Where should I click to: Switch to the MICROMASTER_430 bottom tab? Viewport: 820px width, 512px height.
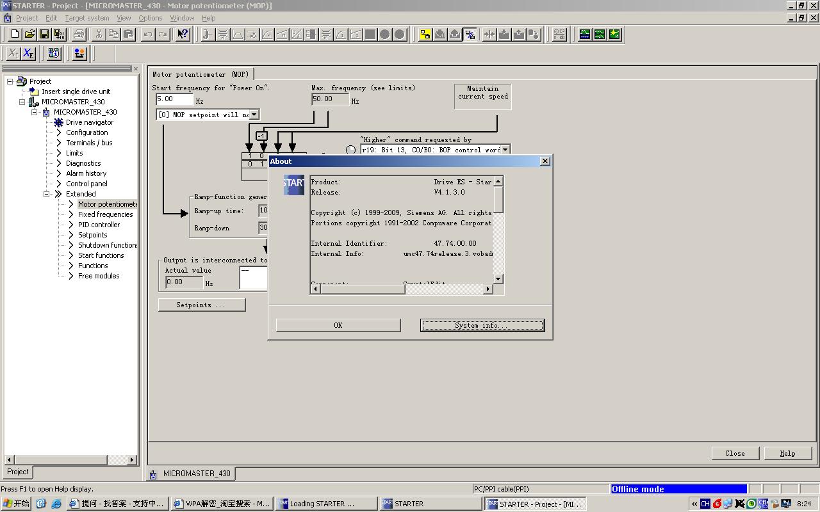click(x=191, y=474)
